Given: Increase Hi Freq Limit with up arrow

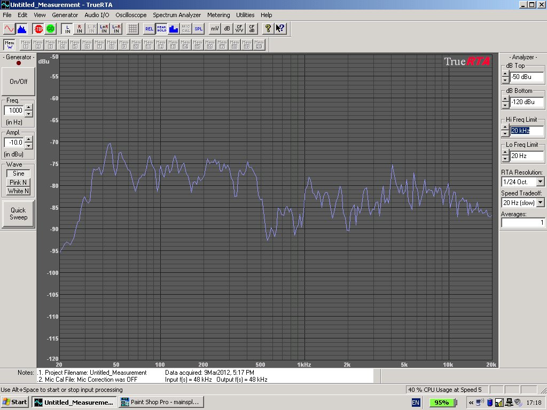Looking at the screenshot, I should (505, 127).
